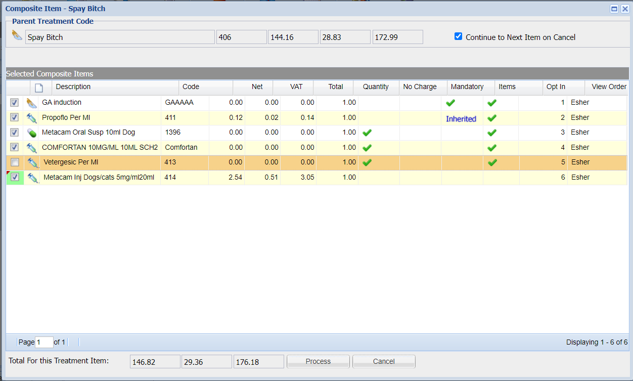The height and width of the screenshot is (381, 633).
Task: Click the Process button
Action: pyautogui.click(x=318, y=361)
